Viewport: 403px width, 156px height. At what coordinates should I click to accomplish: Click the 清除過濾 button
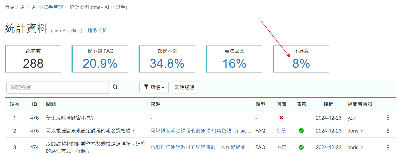(184, 87)
